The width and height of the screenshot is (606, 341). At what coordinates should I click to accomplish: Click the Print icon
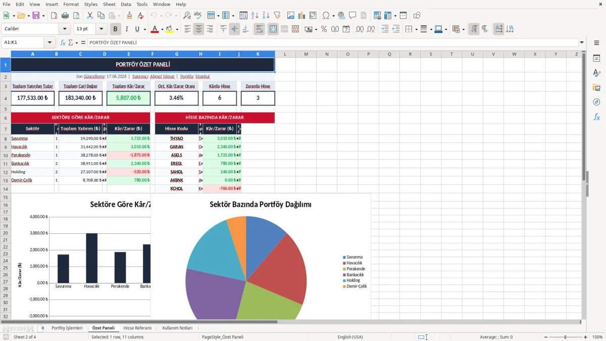[x=65, y=16]
